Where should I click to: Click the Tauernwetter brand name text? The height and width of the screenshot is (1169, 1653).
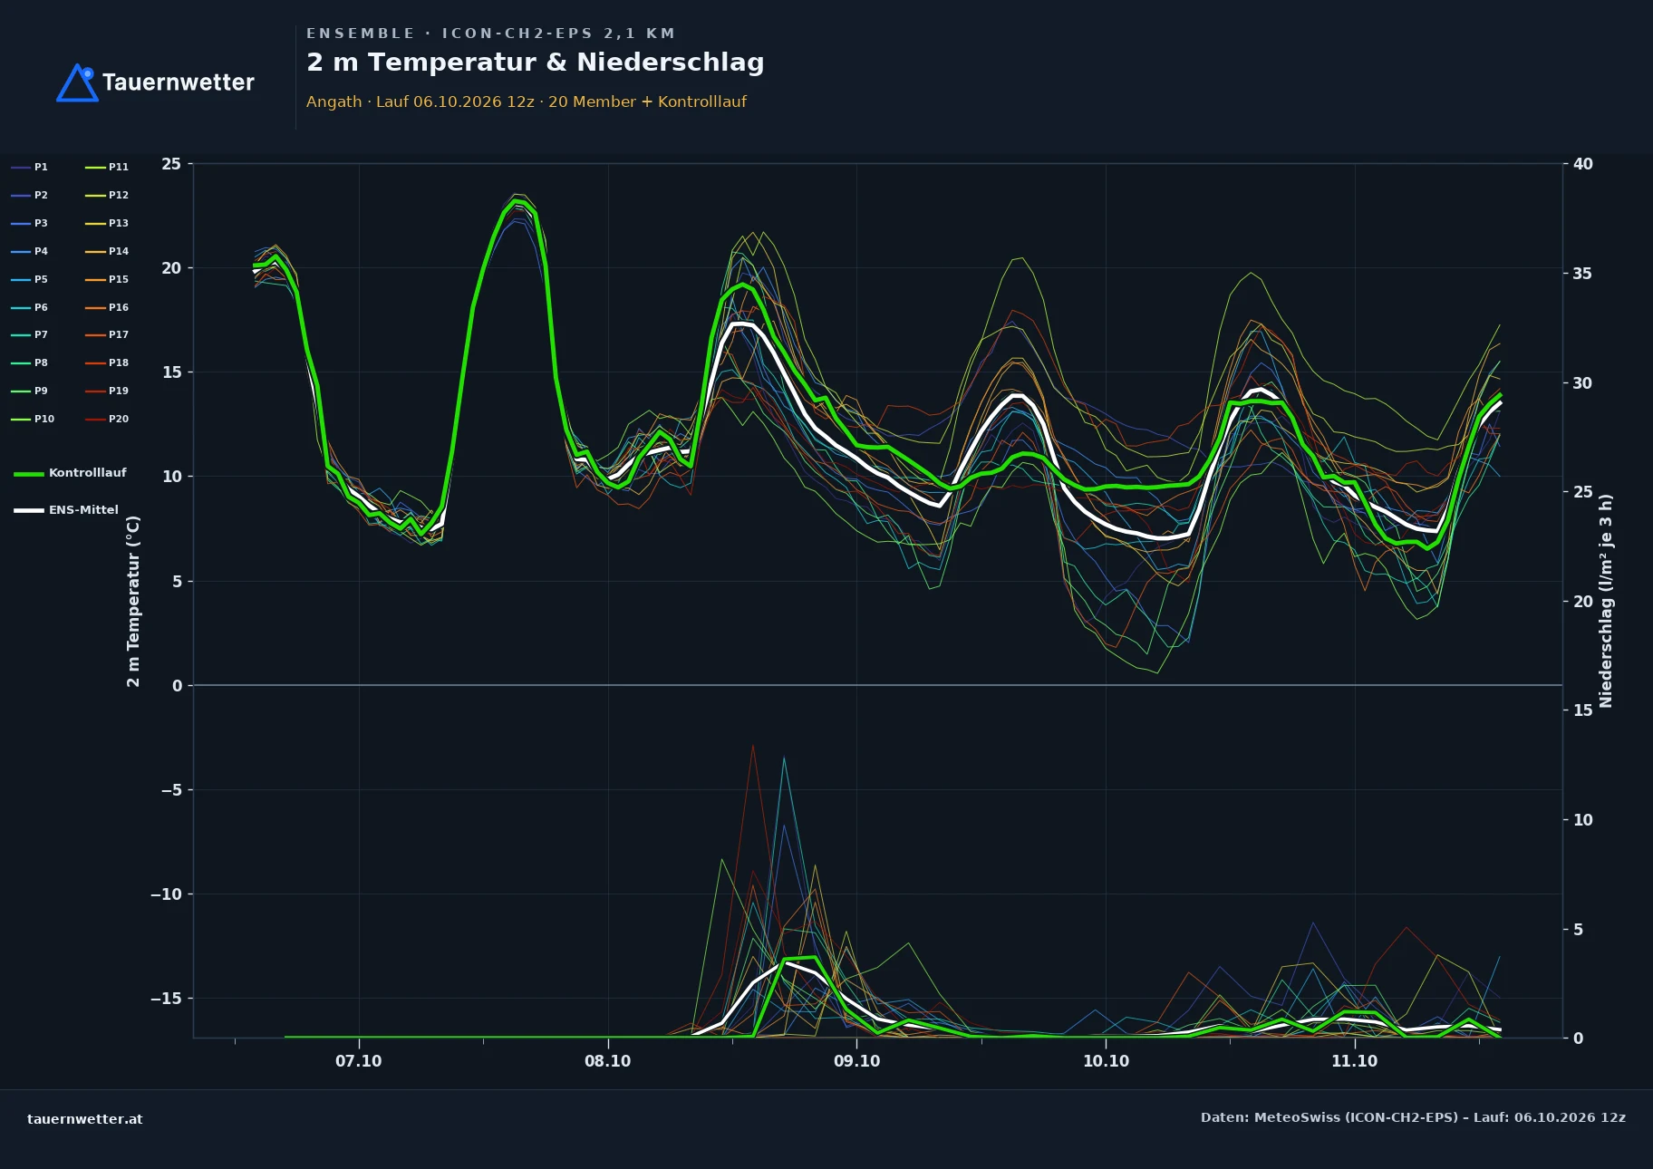click(179, 82)
